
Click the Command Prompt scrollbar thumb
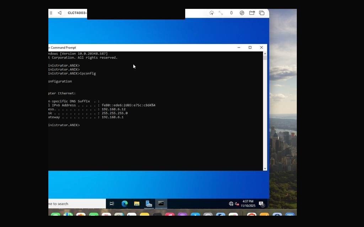[265, 58]
